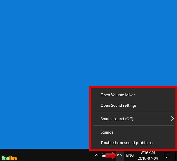
Task: Click the VisiHow logo watermark
Action: point(9,158)
